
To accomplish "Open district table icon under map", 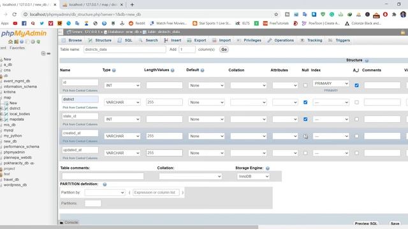I will click(x=6, y=109).
